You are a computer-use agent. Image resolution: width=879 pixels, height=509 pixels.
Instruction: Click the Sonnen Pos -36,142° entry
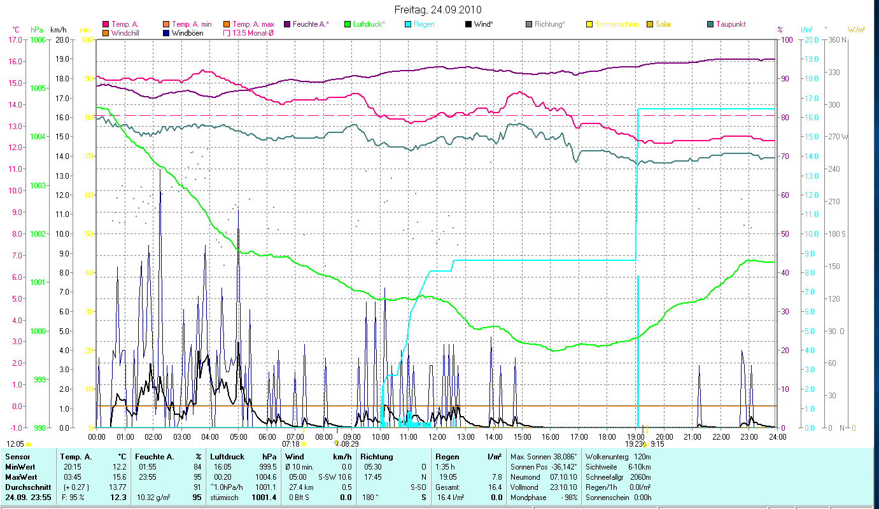point(544,467)
